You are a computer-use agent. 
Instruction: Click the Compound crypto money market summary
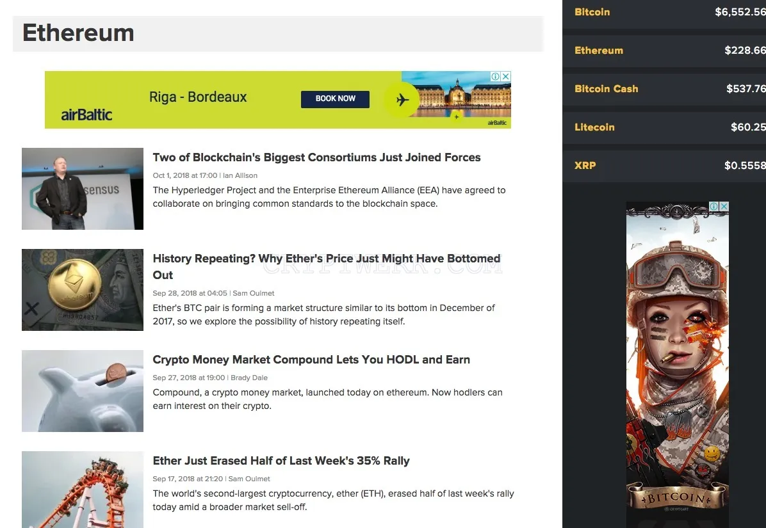[328, 399]
